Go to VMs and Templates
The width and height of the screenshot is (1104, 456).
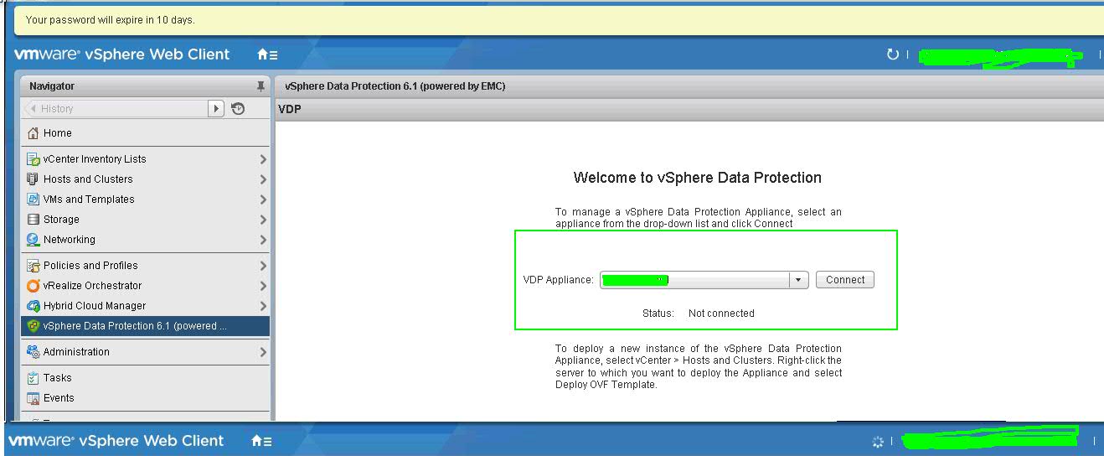coord(146,199)
